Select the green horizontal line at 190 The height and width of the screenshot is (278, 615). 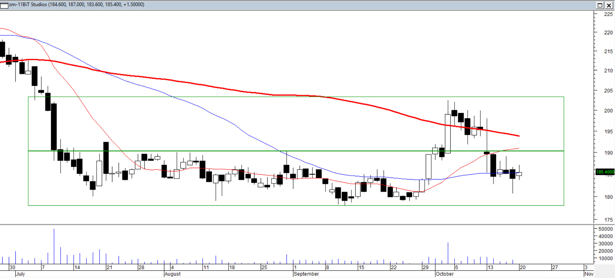click(x=327, y=151)
